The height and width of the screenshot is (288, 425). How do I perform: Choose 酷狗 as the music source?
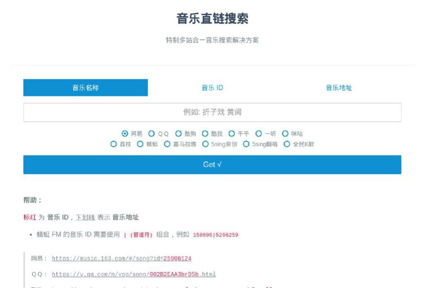click(x=179, y=134)
